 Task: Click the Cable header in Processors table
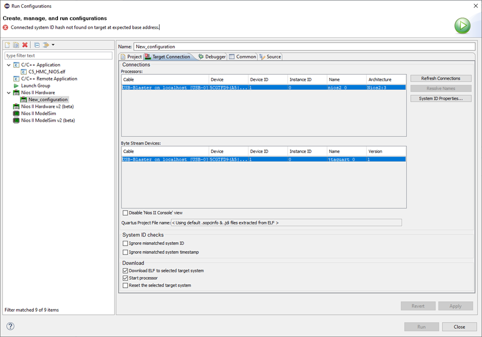click(165, 79)
